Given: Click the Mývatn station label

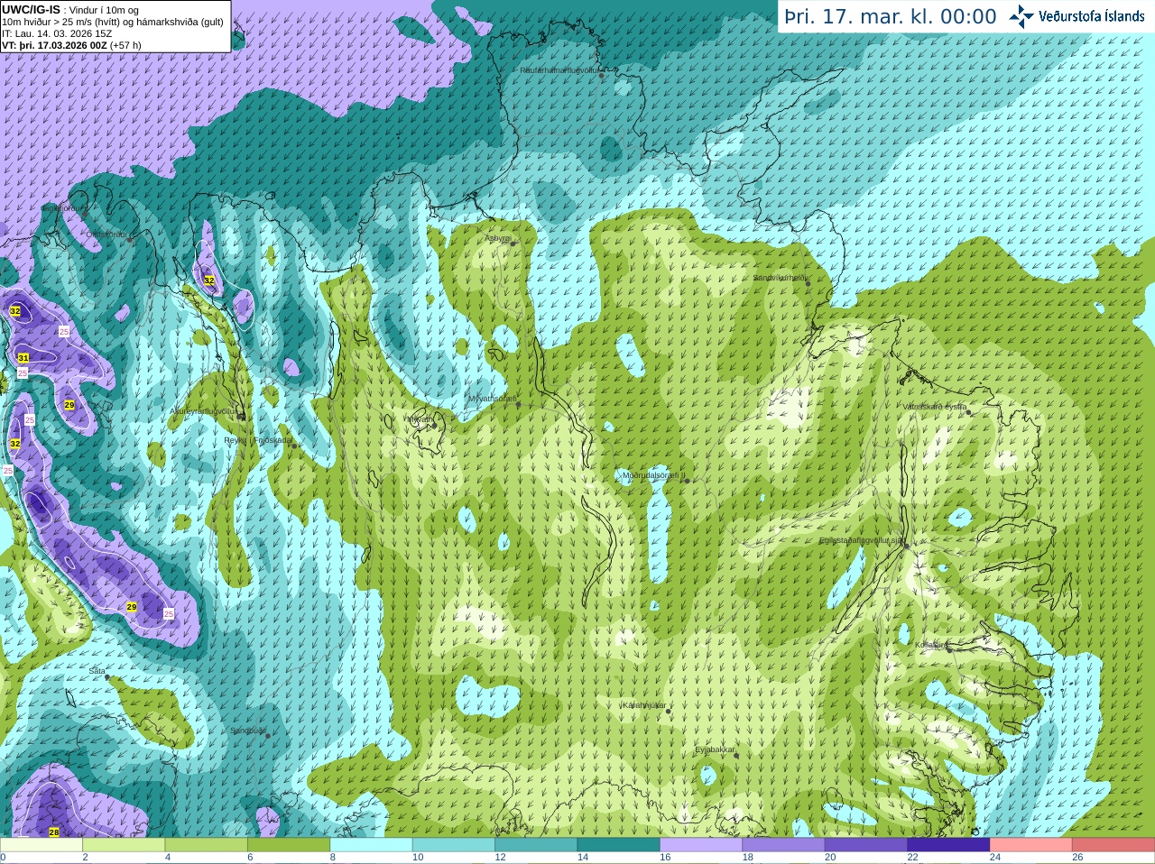Looking at the screenshot, I should pyautogui.click(x=420, y=419).
